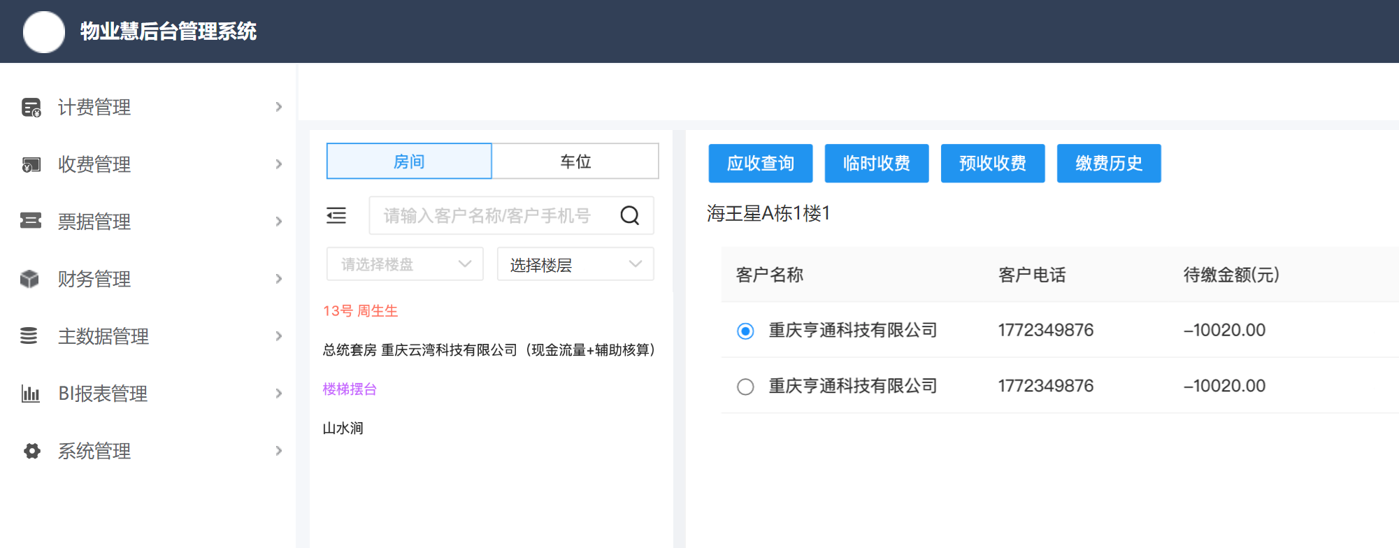Click the 海王星A栋1楼1 heading
Image resolution: width=1399 pixels, height=548 pixels.
click(768, 213)
